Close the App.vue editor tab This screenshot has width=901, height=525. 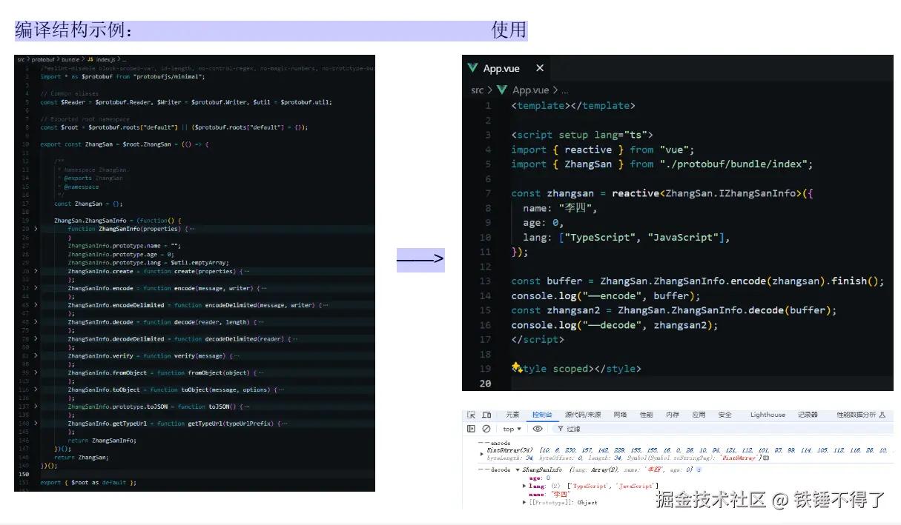[x=540, y=68]
